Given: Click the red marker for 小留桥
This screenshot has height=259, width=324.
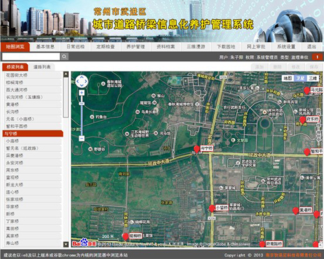Looking at the screenshot, I should click(x=212, y=208).
